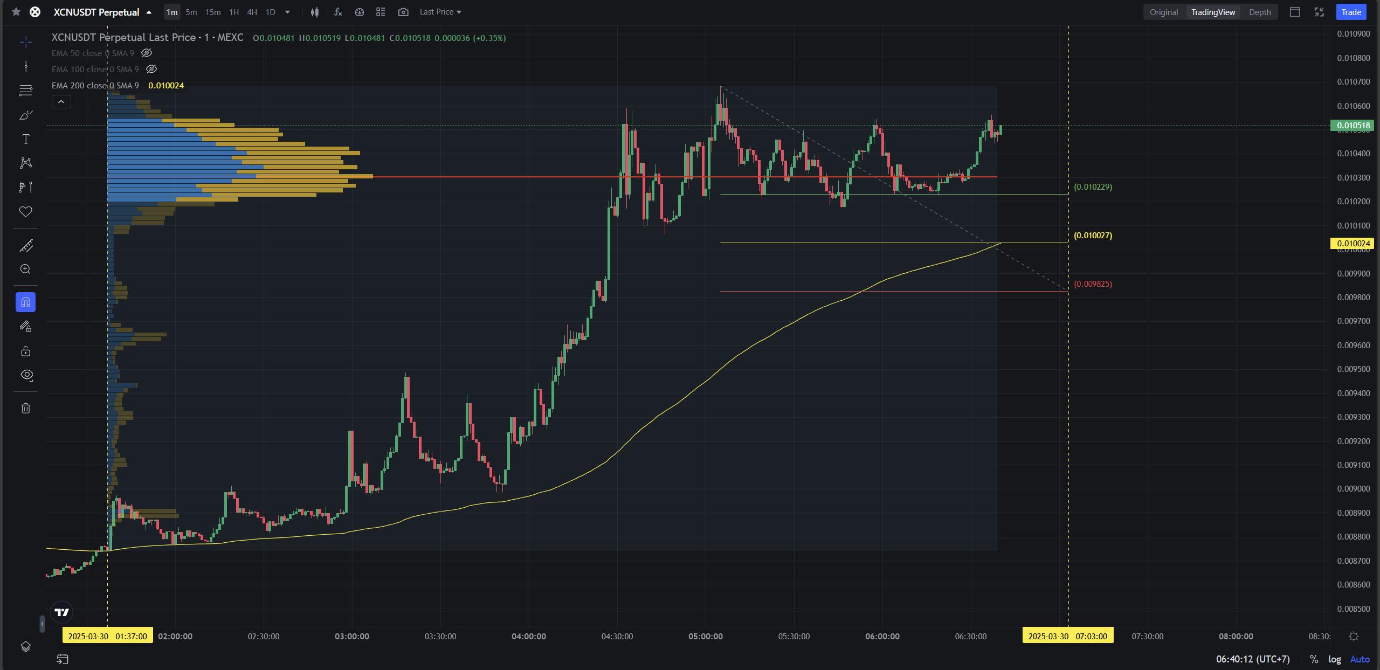
Task: Click the blue Trade button
Action: point(1350,12)
